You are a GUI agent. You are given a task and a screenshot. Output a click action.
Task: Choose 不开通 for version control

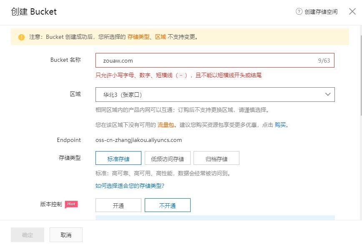(167, 205)
